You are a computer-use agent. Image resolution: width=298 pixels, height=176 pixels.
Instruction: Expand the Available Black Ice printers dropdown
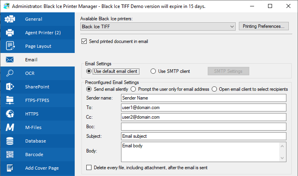pos(232,27)
